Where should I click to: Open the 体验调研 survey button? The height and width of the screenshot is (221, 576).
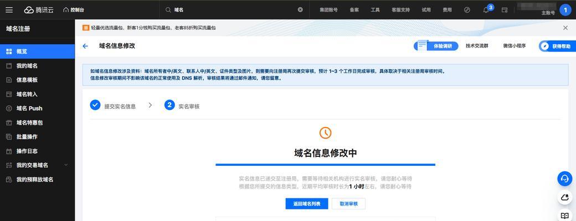436,46
